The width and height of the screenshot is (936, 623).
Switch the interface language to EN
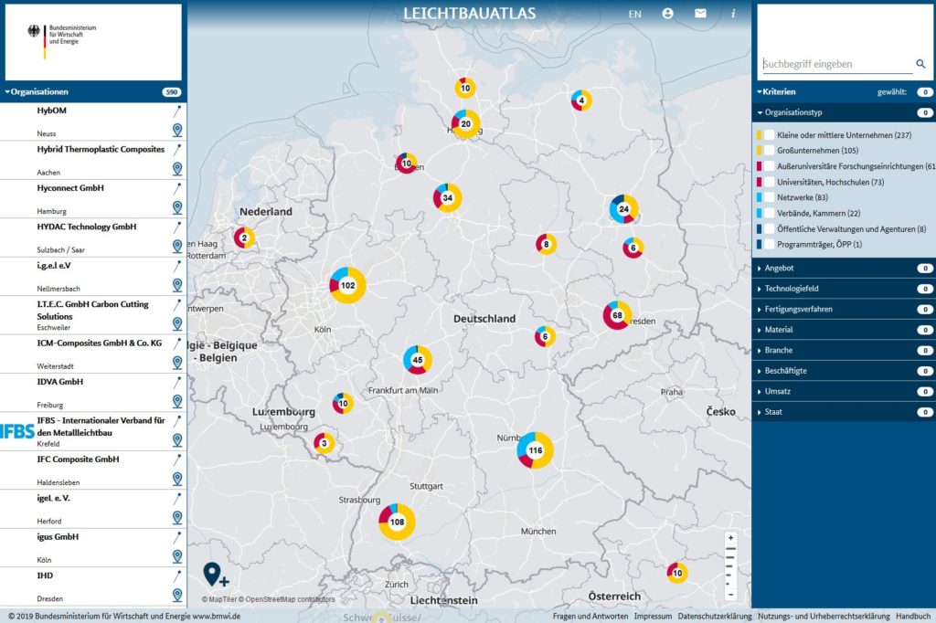634,14
